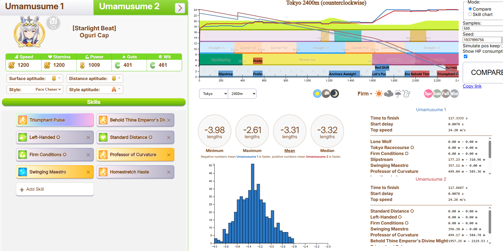The height and width of the screenshot is (251, 503).
Task: Select the Fall season icon
Action: (446, 94)
